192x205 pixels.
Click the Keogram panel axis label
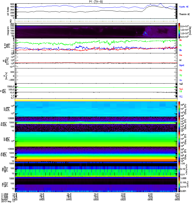pos(8,31)
